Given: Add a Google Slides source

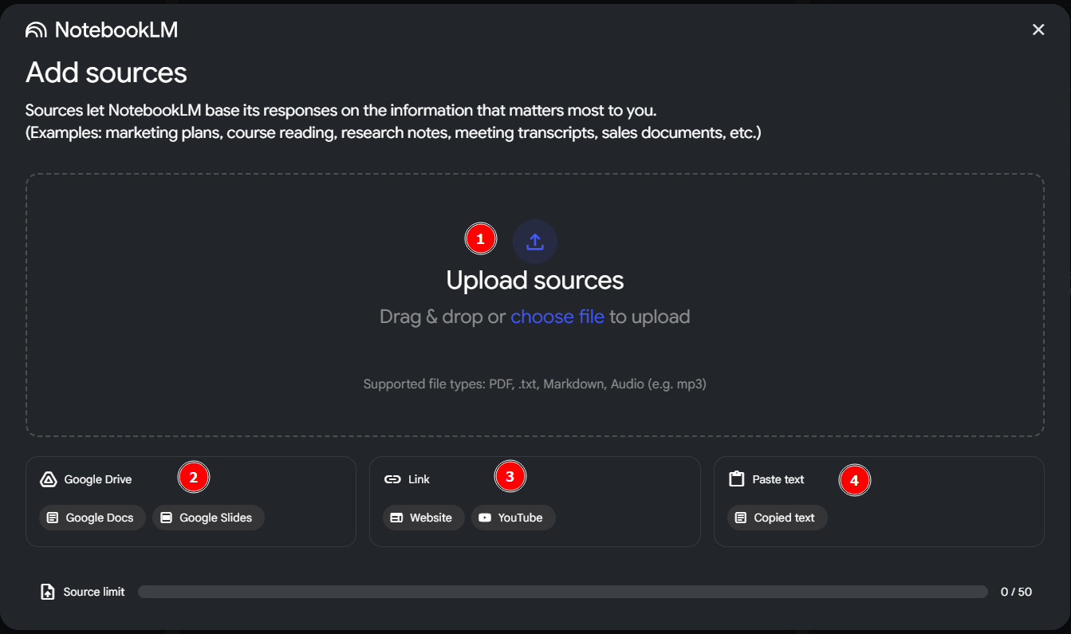Looking at the screenshot, I should tap(208, 518).
